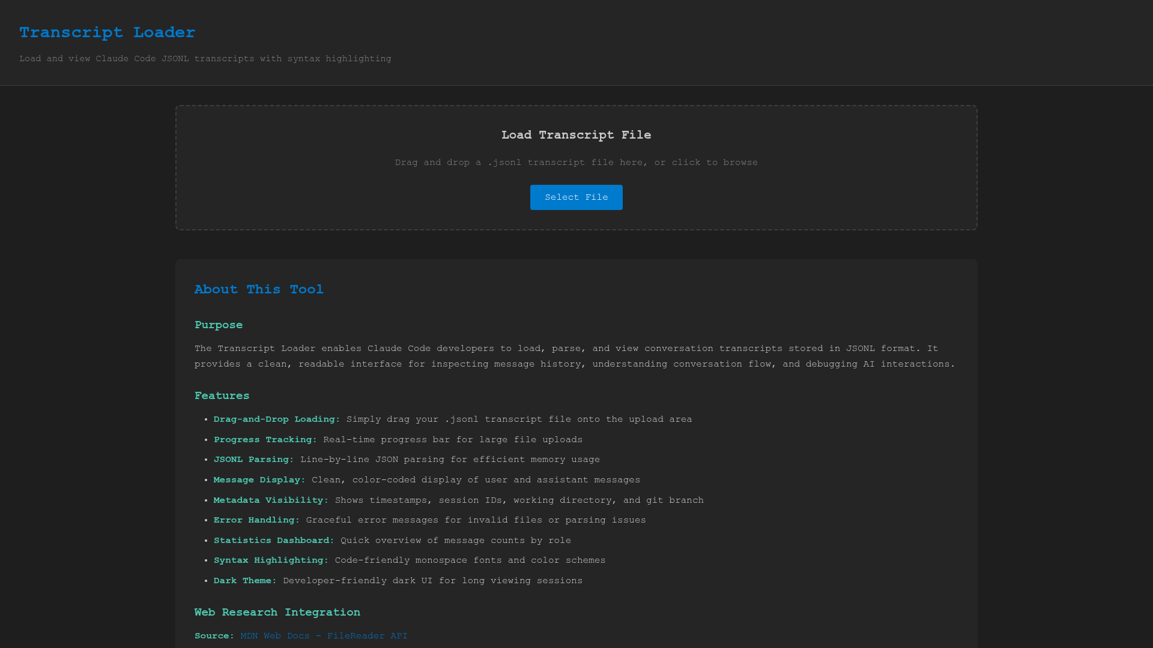Click the About This Tool heading

(x=259, y=289)
